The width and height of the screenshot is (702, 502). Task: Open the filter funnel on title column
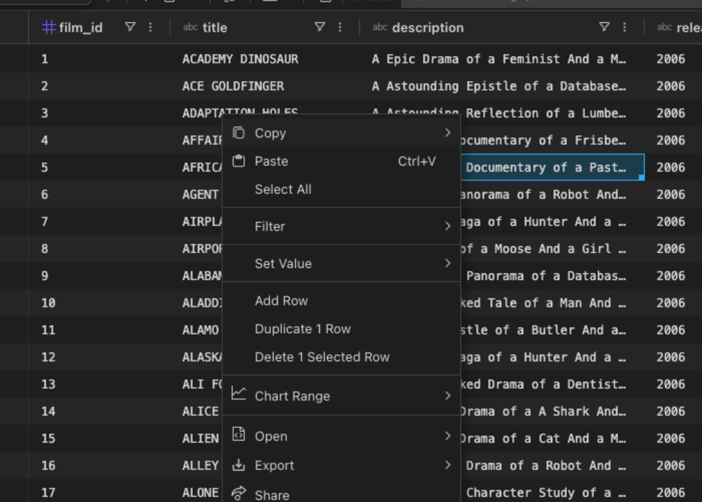point(319,27)
